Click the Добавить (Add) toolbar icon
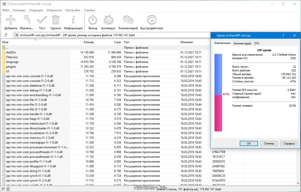Viewport: 301px width, 192px height. [x=11, y=20]
